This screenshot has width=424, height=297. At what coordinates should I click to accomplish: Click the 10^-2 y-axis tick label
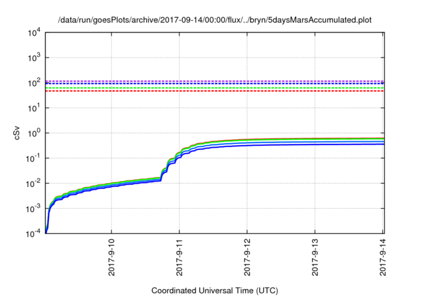[34, 184]
